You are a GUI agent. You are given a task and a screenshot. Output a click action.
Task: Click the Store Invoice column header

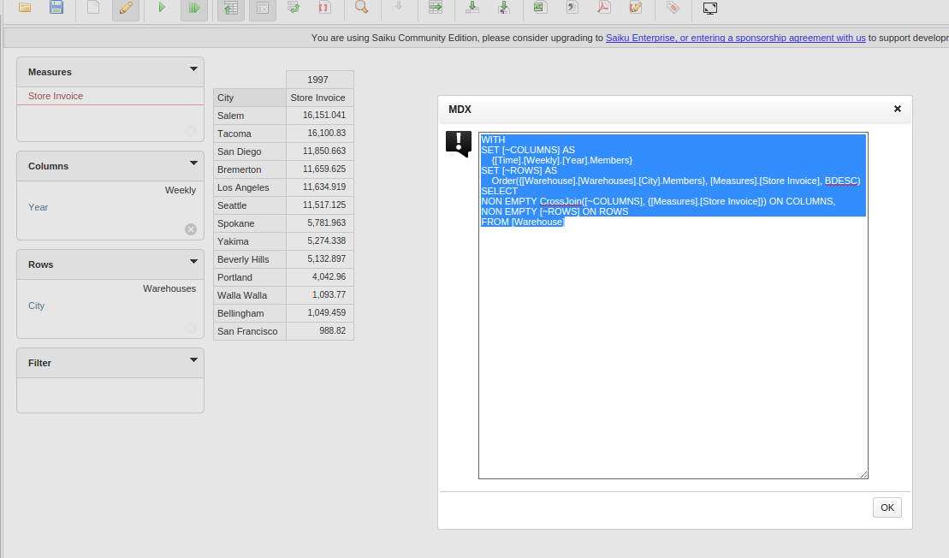coord(319,98)
